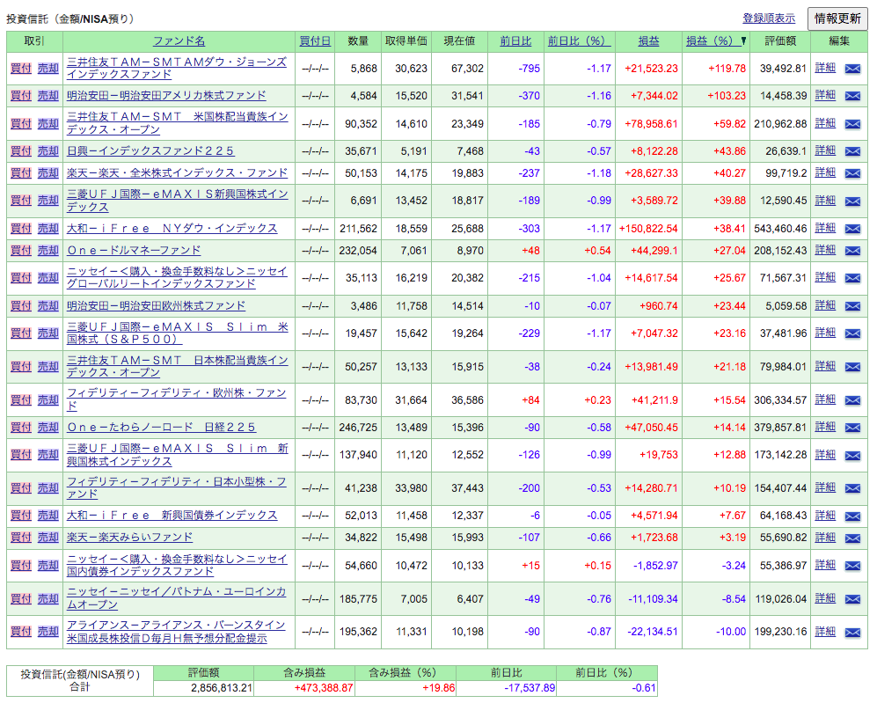Click envelope icon for 楽天みらいファンド row

[x=851, y=538]
